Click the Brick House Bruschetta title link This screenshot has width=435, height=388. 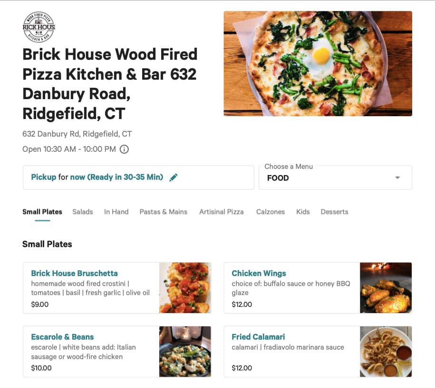[x=74, y=273]
